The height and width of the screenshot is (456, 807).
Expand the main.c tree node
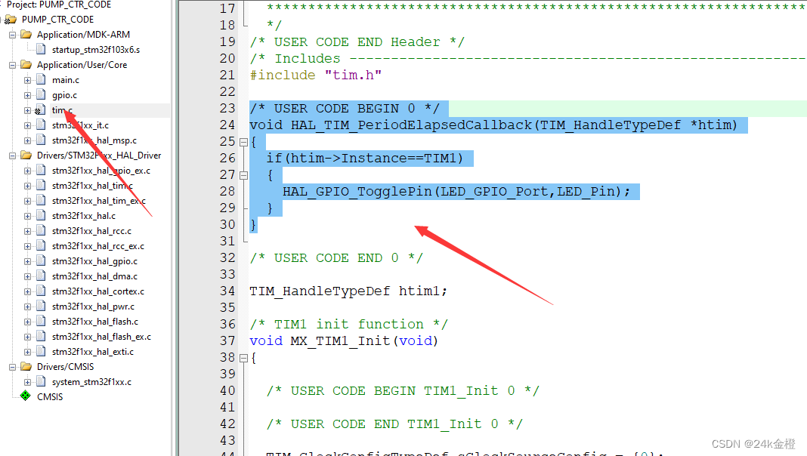pos(27,80)
